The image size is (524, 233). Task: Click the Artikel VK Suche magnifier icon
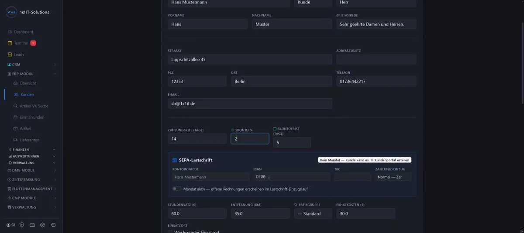(16, 106)
